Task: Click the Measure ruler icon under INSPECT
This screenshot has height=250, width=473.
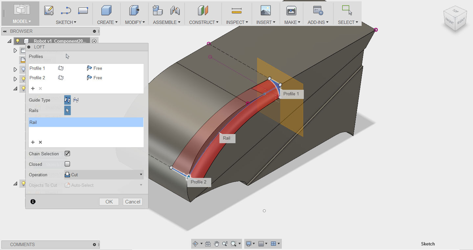Action: 236,10
